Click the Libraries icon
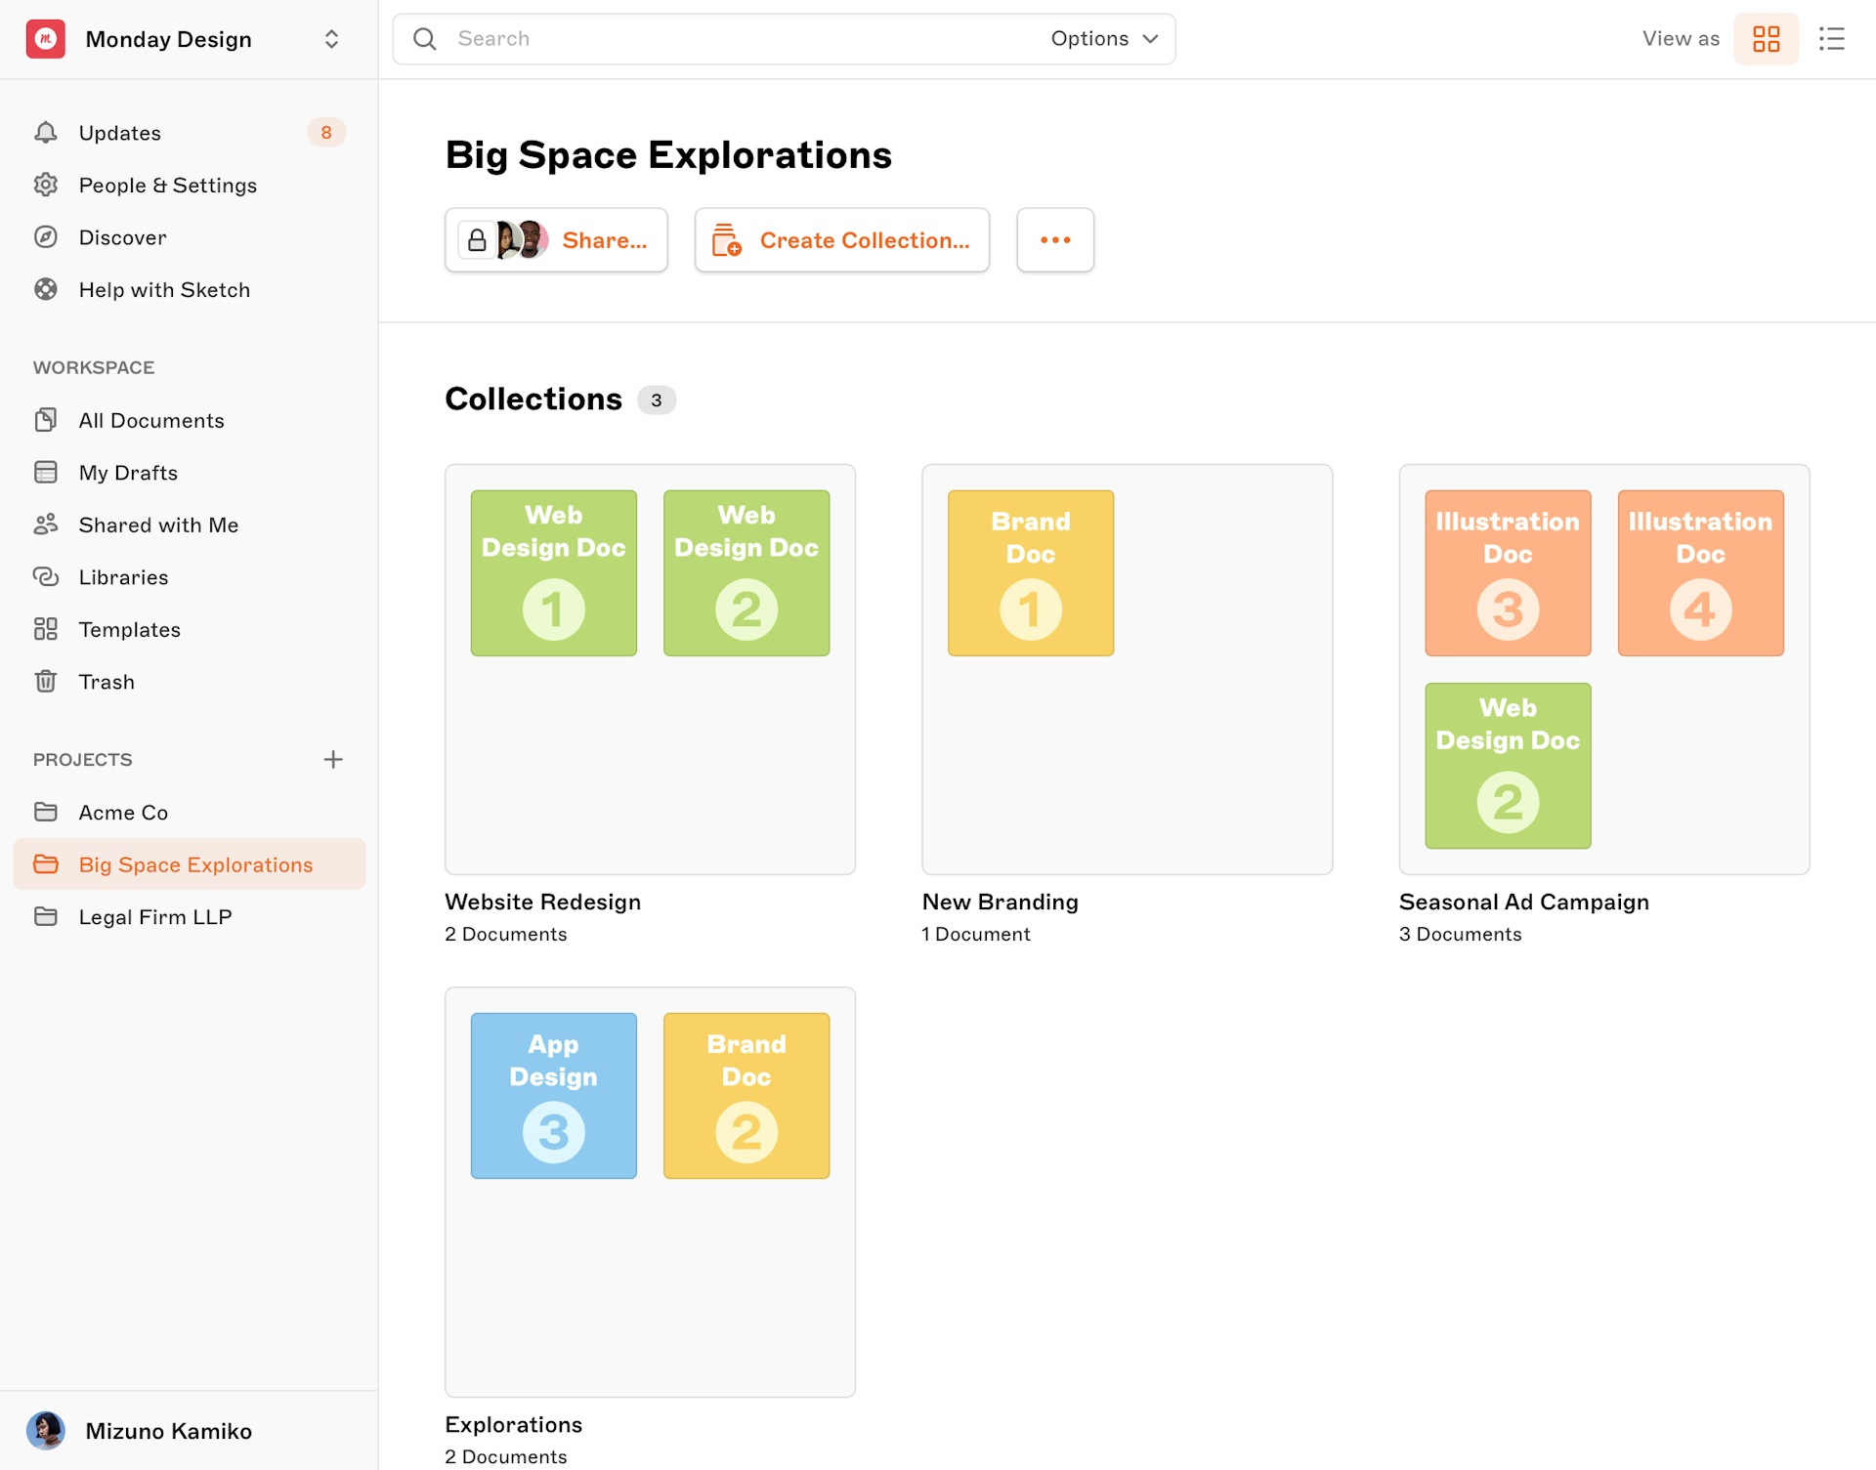 coord(44,576)
